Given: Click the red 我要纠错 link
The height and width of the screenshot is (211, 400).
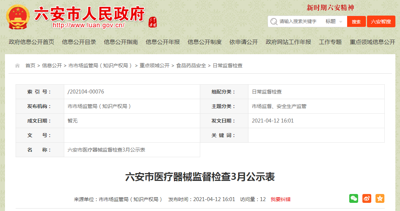Looking at the screenshot, I should [x=281, y=199].
